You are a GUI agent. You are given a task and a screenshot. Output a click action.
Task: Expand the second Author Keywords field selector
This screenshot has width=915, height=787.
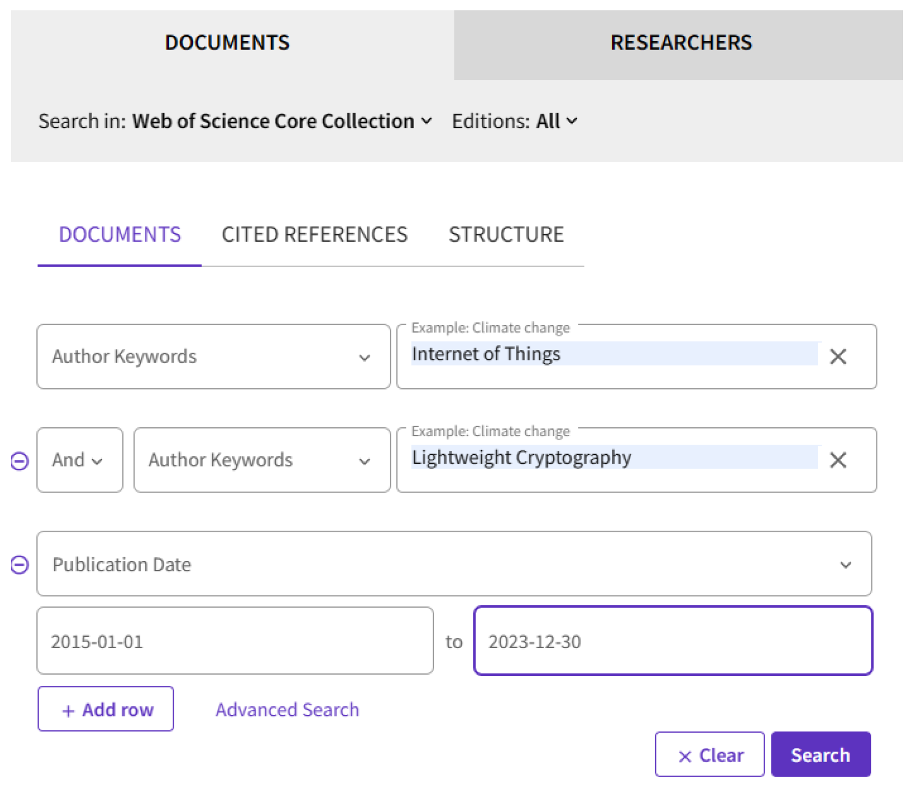261,460
